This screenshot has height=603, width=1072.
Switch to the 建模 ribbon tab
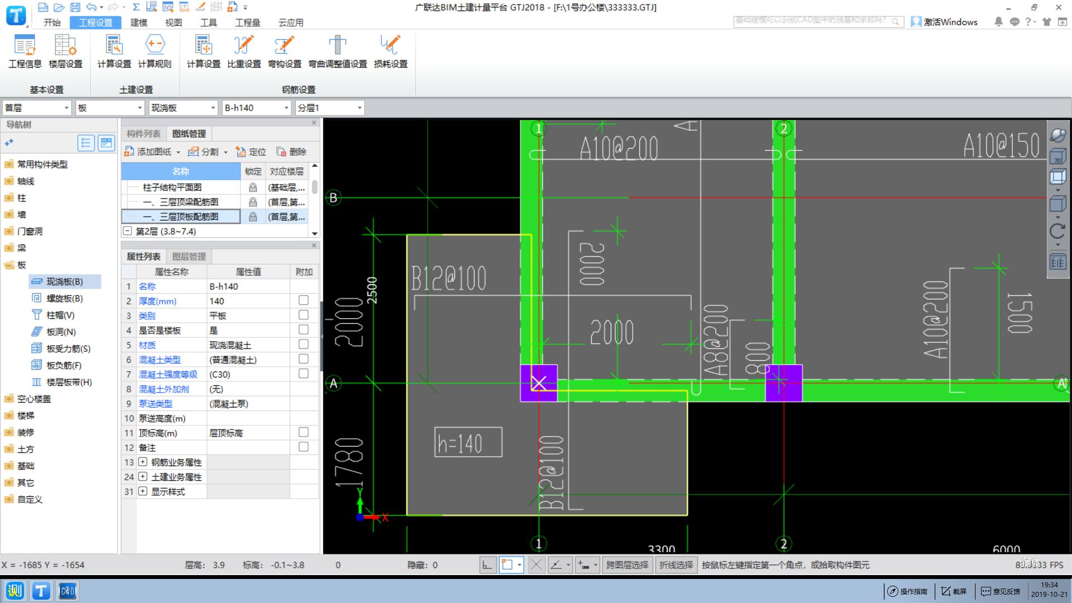tap(138, 22)
